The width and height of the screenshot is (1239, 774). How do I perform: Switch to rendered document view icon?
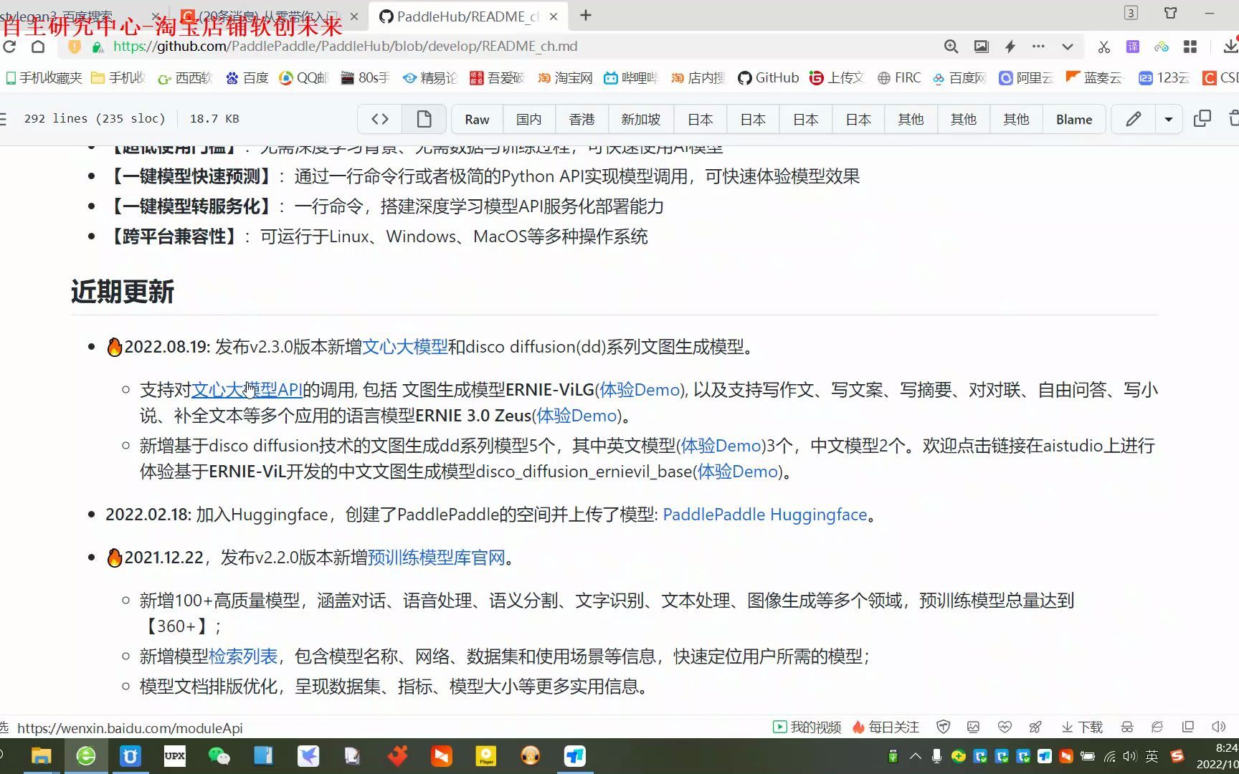(424, 119)
